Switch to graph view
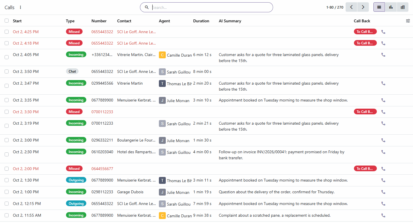The width and height of the screenshot is (413, 223). click(x=391, y=7)
